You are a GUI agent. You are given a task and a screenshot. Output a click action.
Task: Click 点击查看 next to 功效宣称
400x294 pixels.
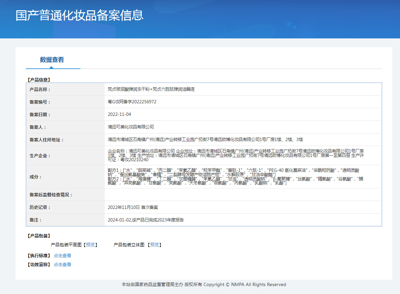tap(62, 265)
